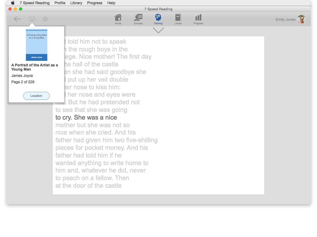Click highlighted line 'to cry. She was a nice'

pos(86,117)
